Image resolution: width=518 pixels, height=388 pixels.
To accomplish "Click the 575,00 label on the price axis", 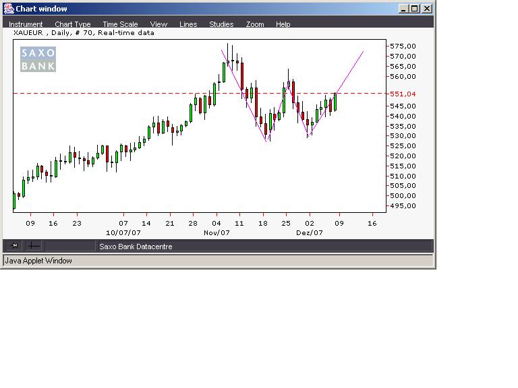I will coord(403,46).
